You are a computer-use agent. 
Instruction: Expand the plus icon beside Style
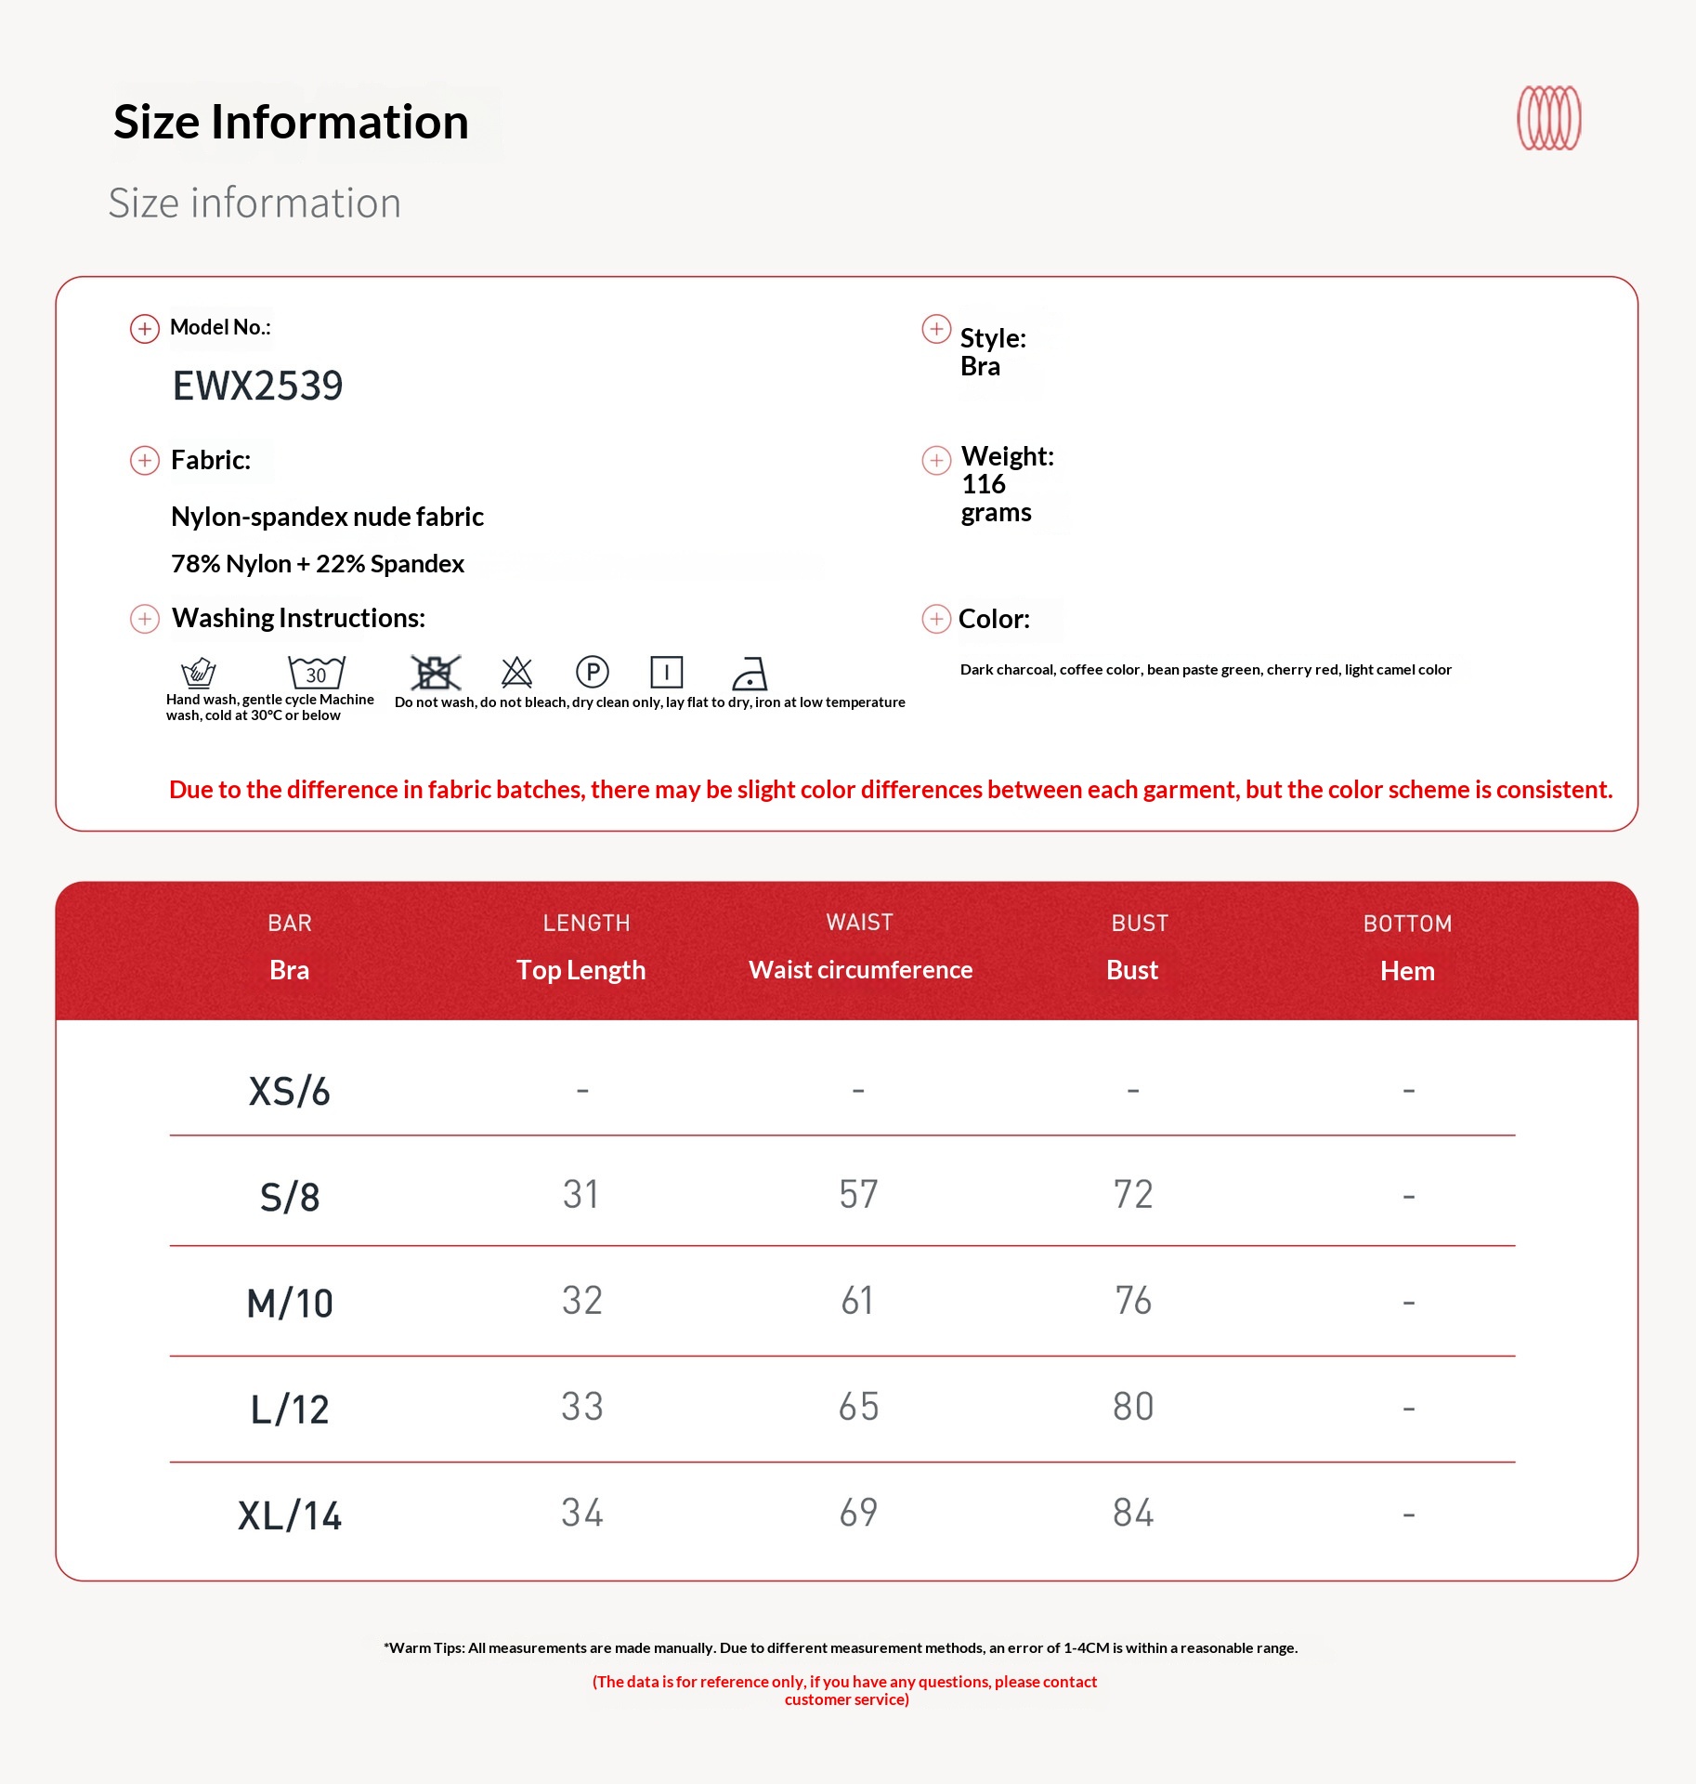pos(936,329)
